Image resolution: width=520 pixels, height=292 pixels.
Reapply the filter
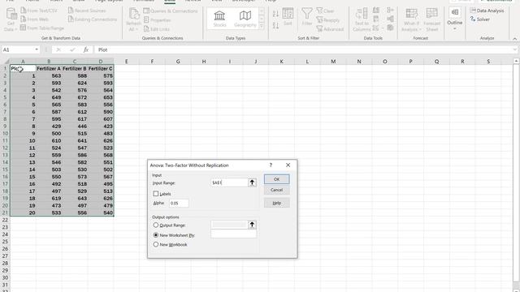(x=328, y=20)
